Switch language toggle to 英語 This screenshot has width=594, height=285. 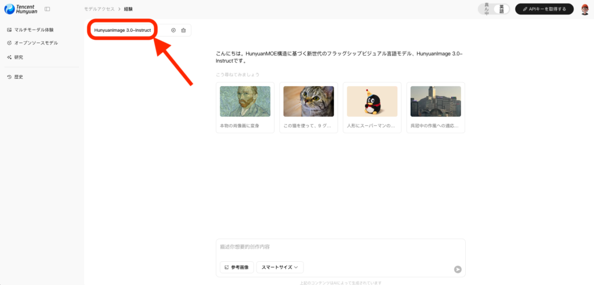point(502,9)
